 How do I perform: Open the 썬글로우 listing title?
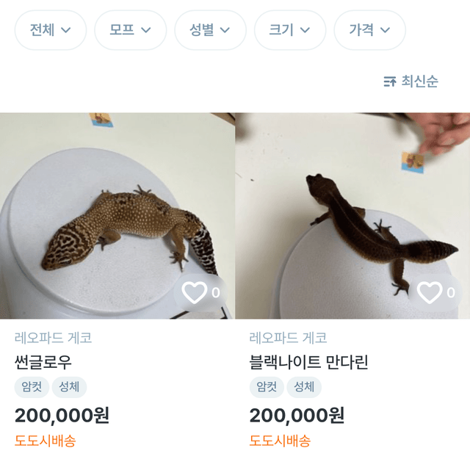click(x=43, y=362)
